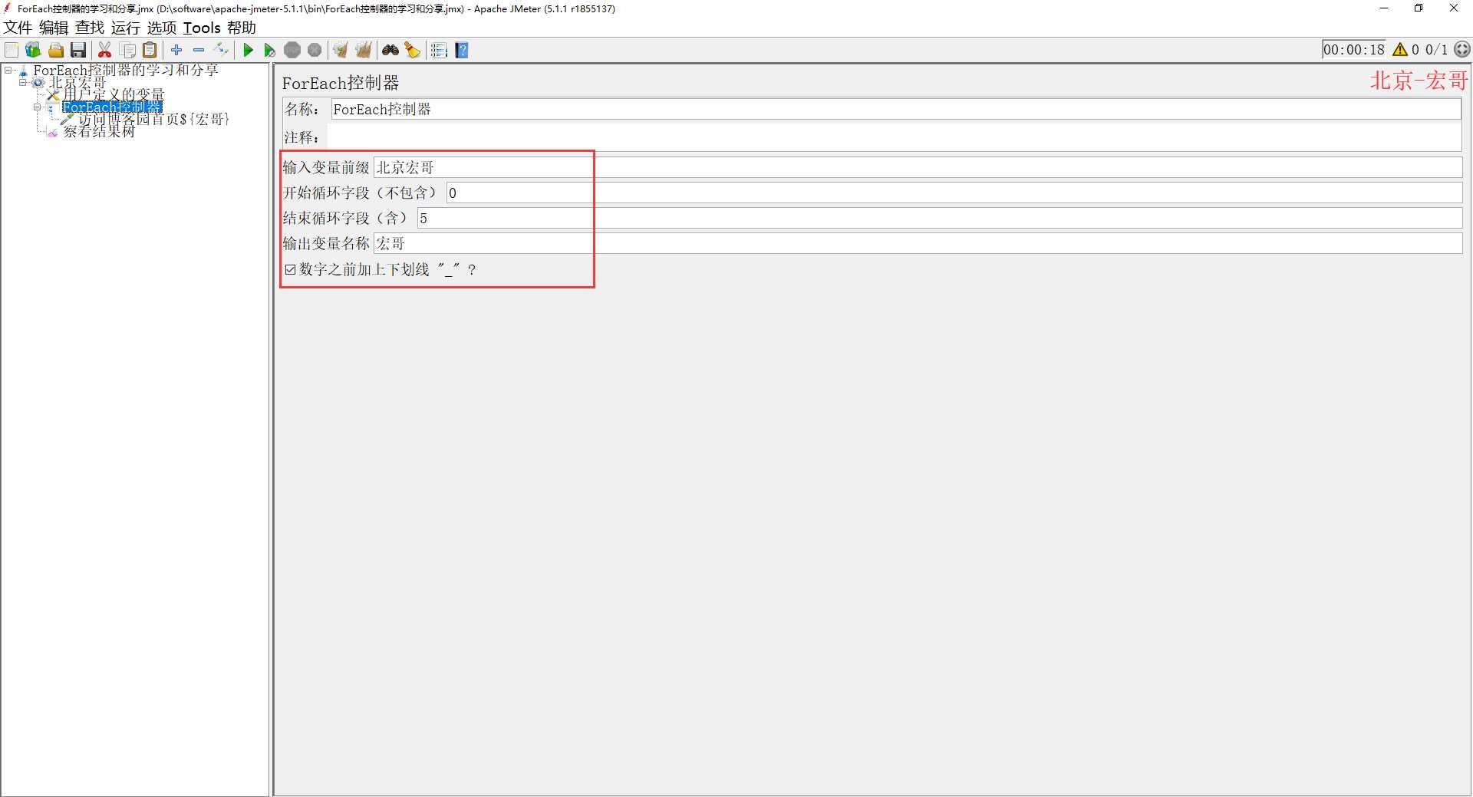The width and height of the screenshot is (1473, 797).
Task: Select the ForEach控制器 tree item
Action: [112, 107]
